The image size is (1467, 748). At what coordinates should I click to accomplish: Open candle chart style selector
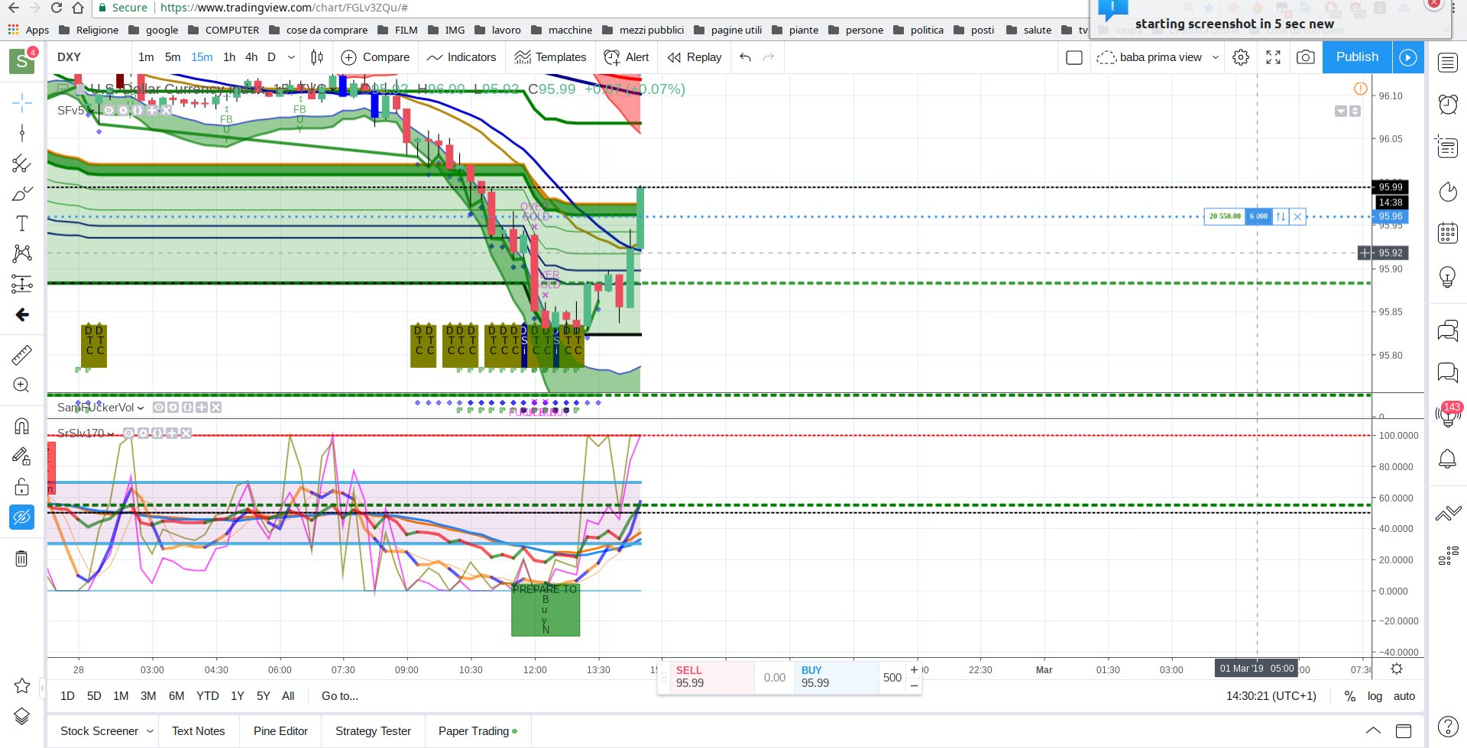[317, 57]
